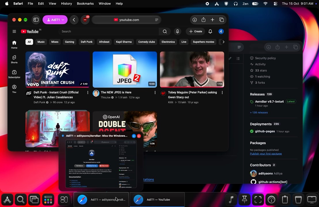
Task: Select the Comedy clubs filter chip
Action: [147, 42]
